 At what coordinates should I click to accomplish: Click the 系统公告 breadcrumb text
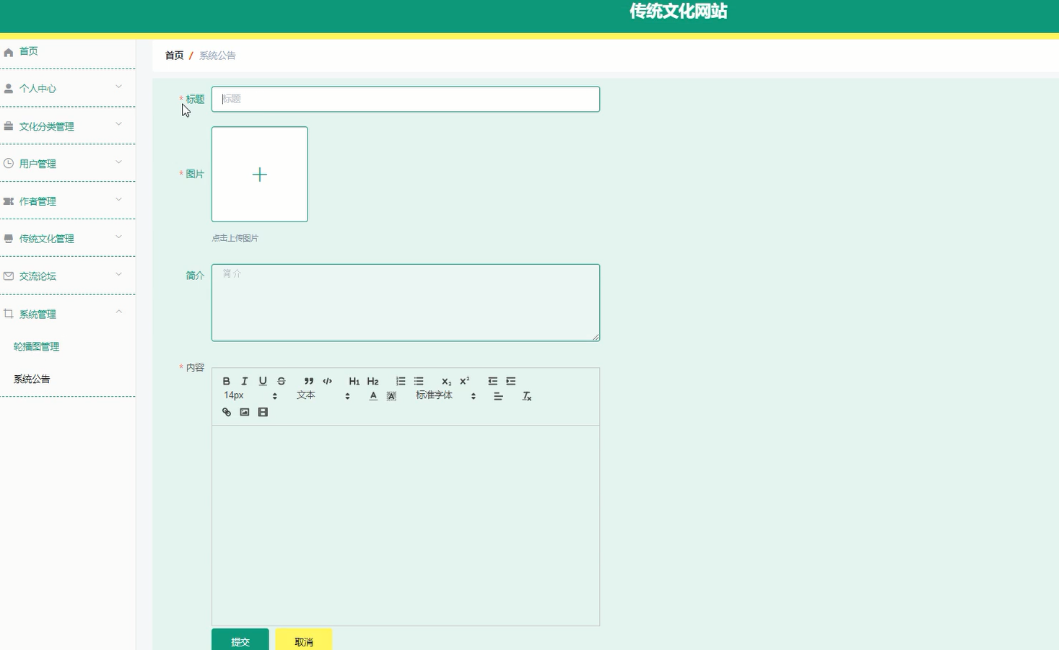pos(217,56)
